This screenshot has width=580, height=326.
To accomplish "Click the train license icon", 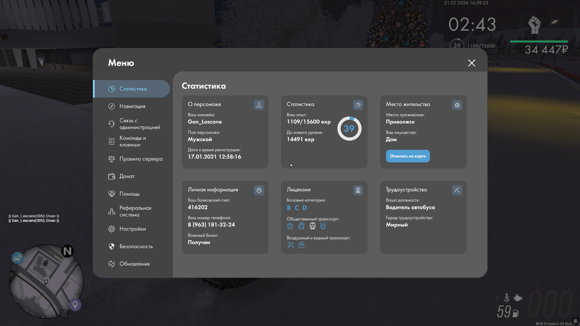I will coord(312,226).
